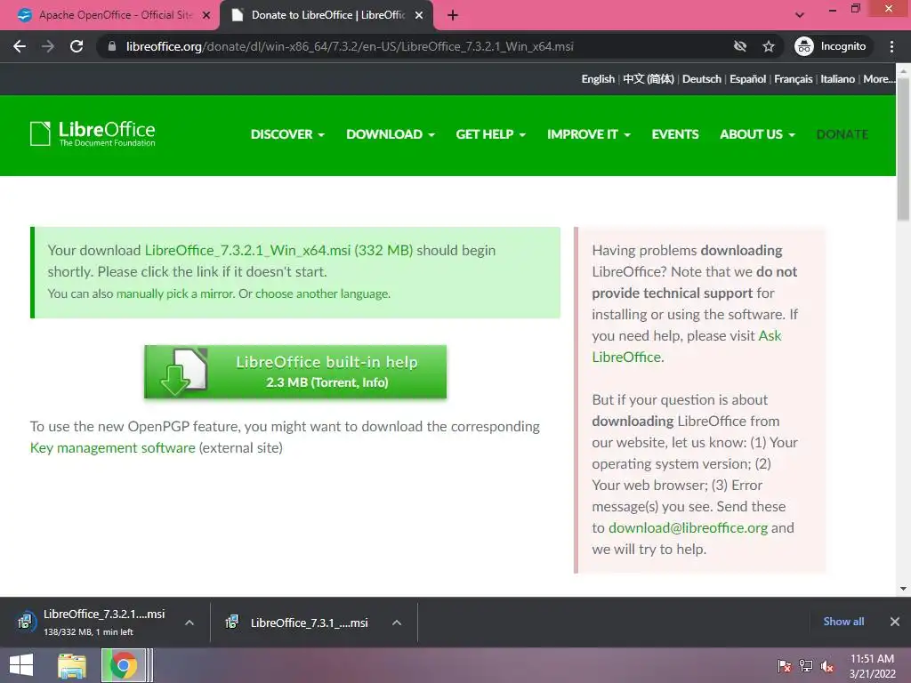Image resolution: width=911 pixels, height=683 pixels.
Task: Click the third-party cookies blocked eye icon
Action: pyautogui.click(x=739, y=46)
